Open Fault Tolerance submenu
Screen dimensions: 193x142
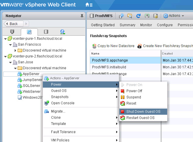tap(81, 132)
